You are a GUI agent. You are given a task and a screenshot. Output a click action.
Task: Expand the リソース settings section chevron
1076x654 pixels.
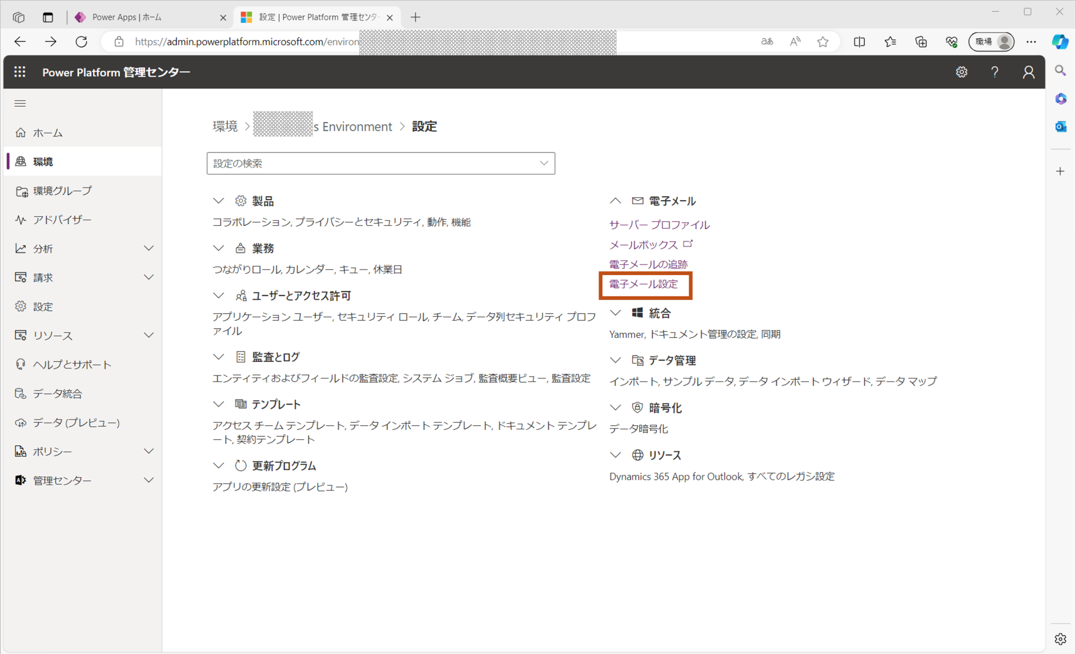point(615,454)
